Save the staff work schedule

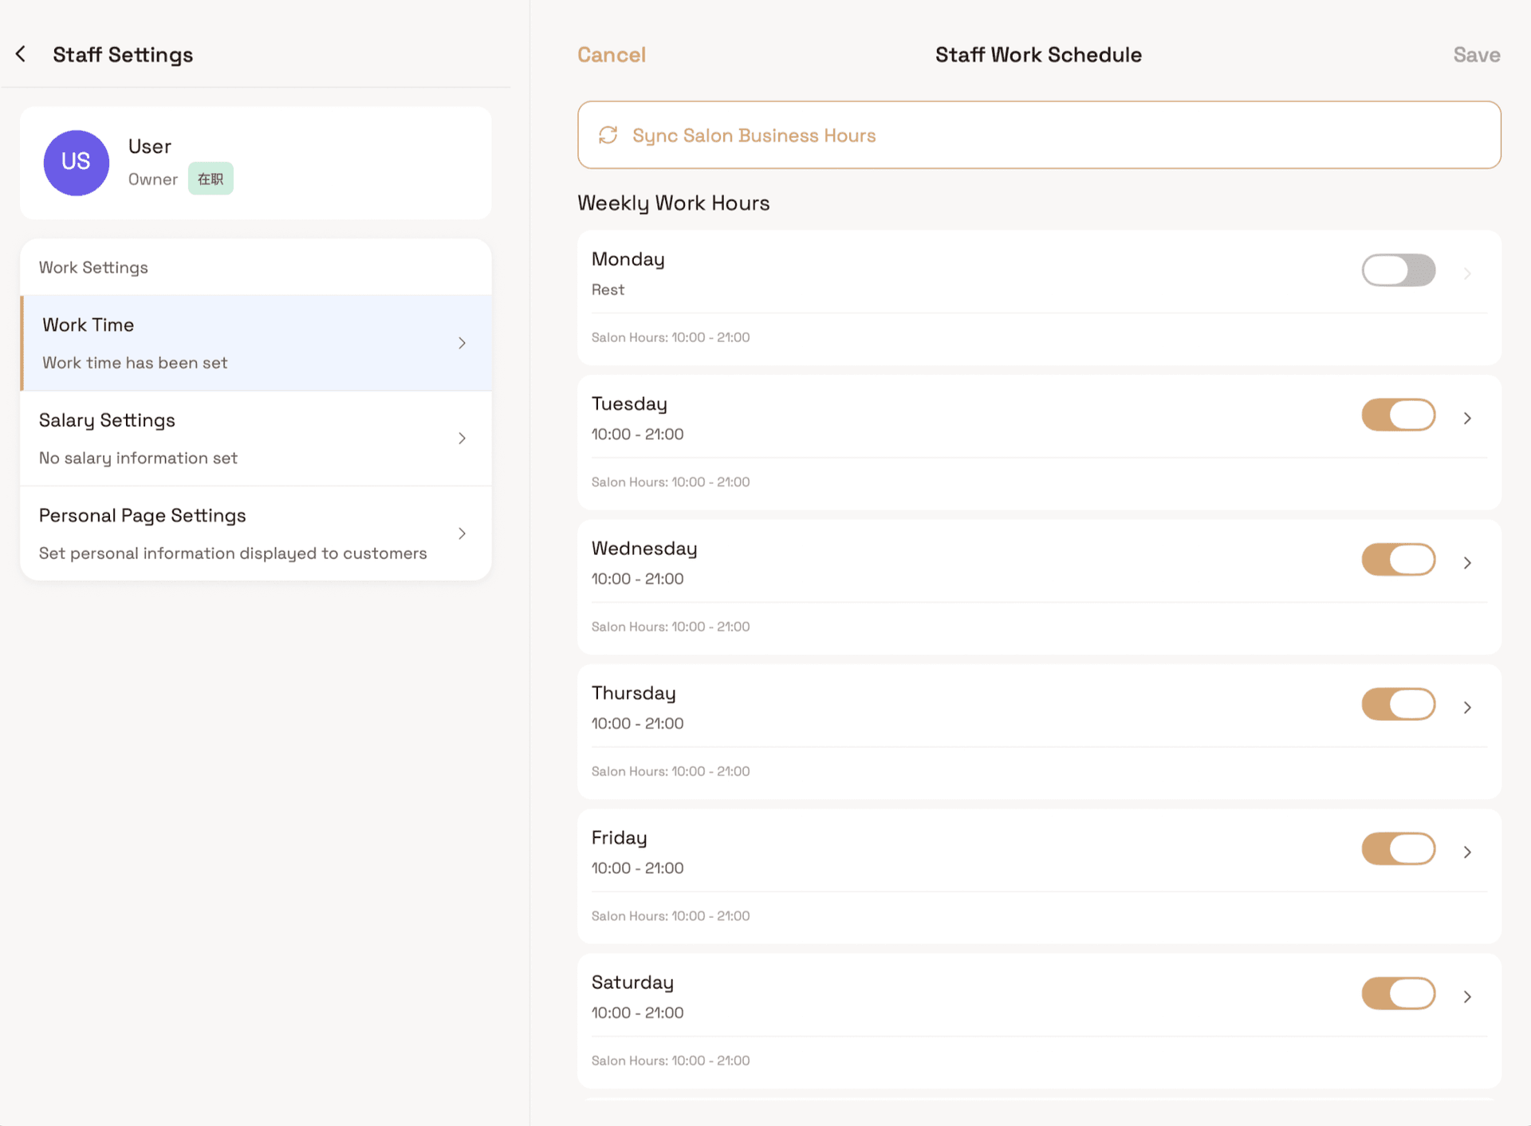1476,54
